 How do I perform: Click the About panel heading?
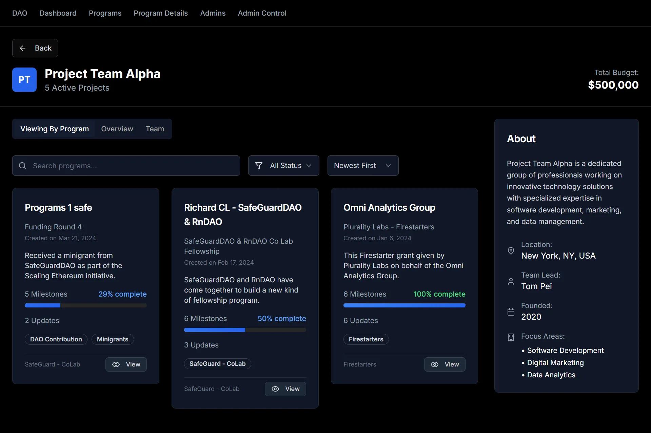pos(521,139)
